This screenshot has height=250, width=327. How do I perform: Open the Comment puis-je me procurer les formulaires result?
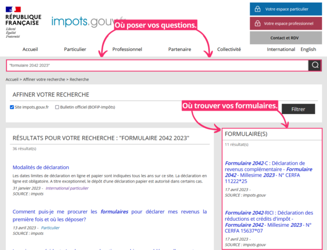click(x=110, y=215)
